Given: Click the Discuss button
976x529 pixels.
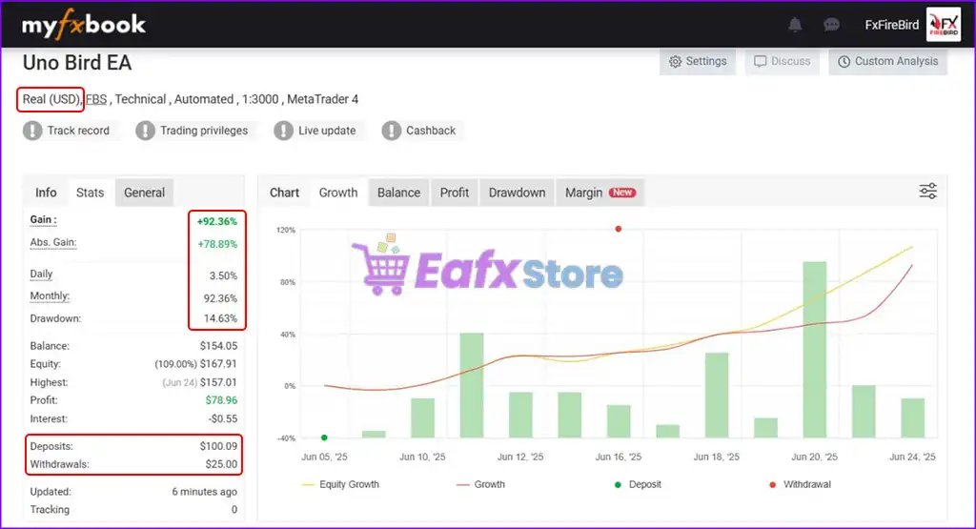Looking at the screenshot, I should [x=782, y=61].
